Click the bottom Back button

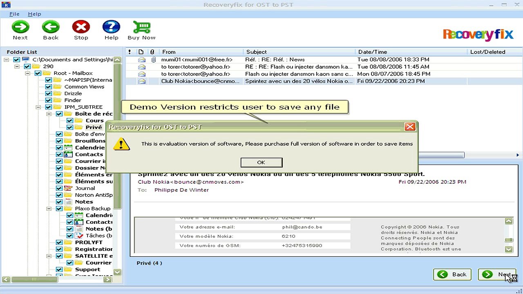point(452,274)
